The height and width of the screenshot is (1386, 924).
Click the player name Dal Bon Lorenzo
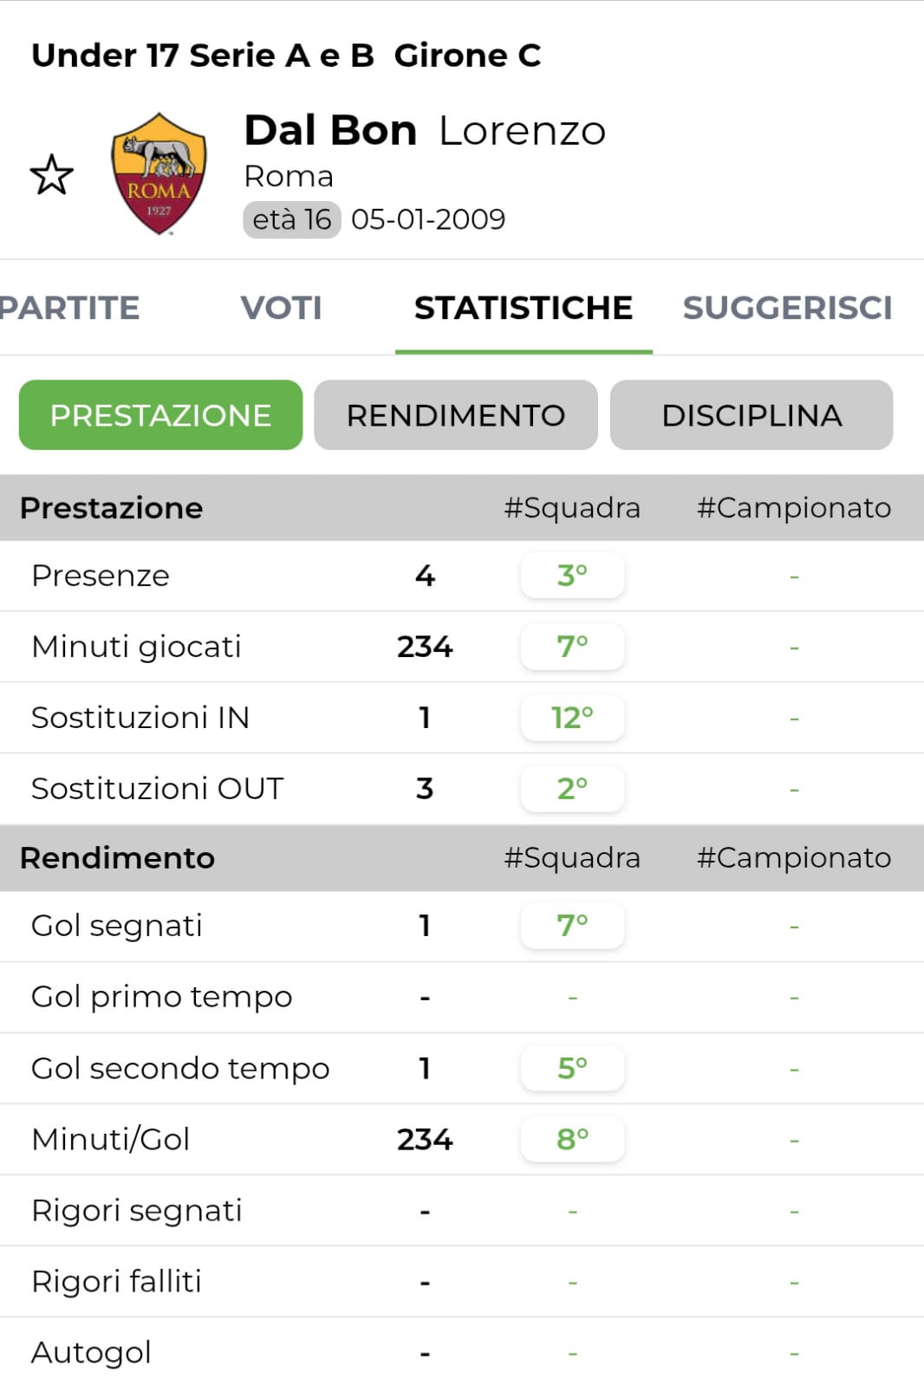click(425, 131)
